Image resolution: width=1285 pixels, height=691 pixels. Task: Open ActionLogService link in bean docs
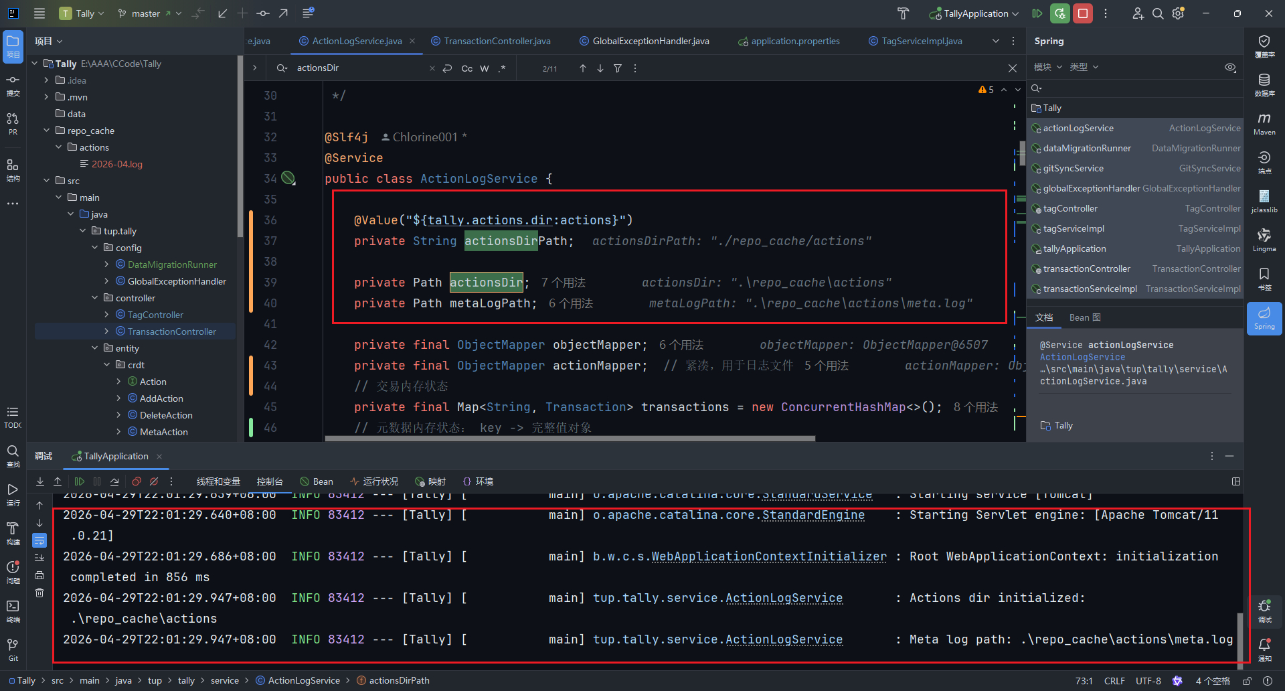point(1082,357)
